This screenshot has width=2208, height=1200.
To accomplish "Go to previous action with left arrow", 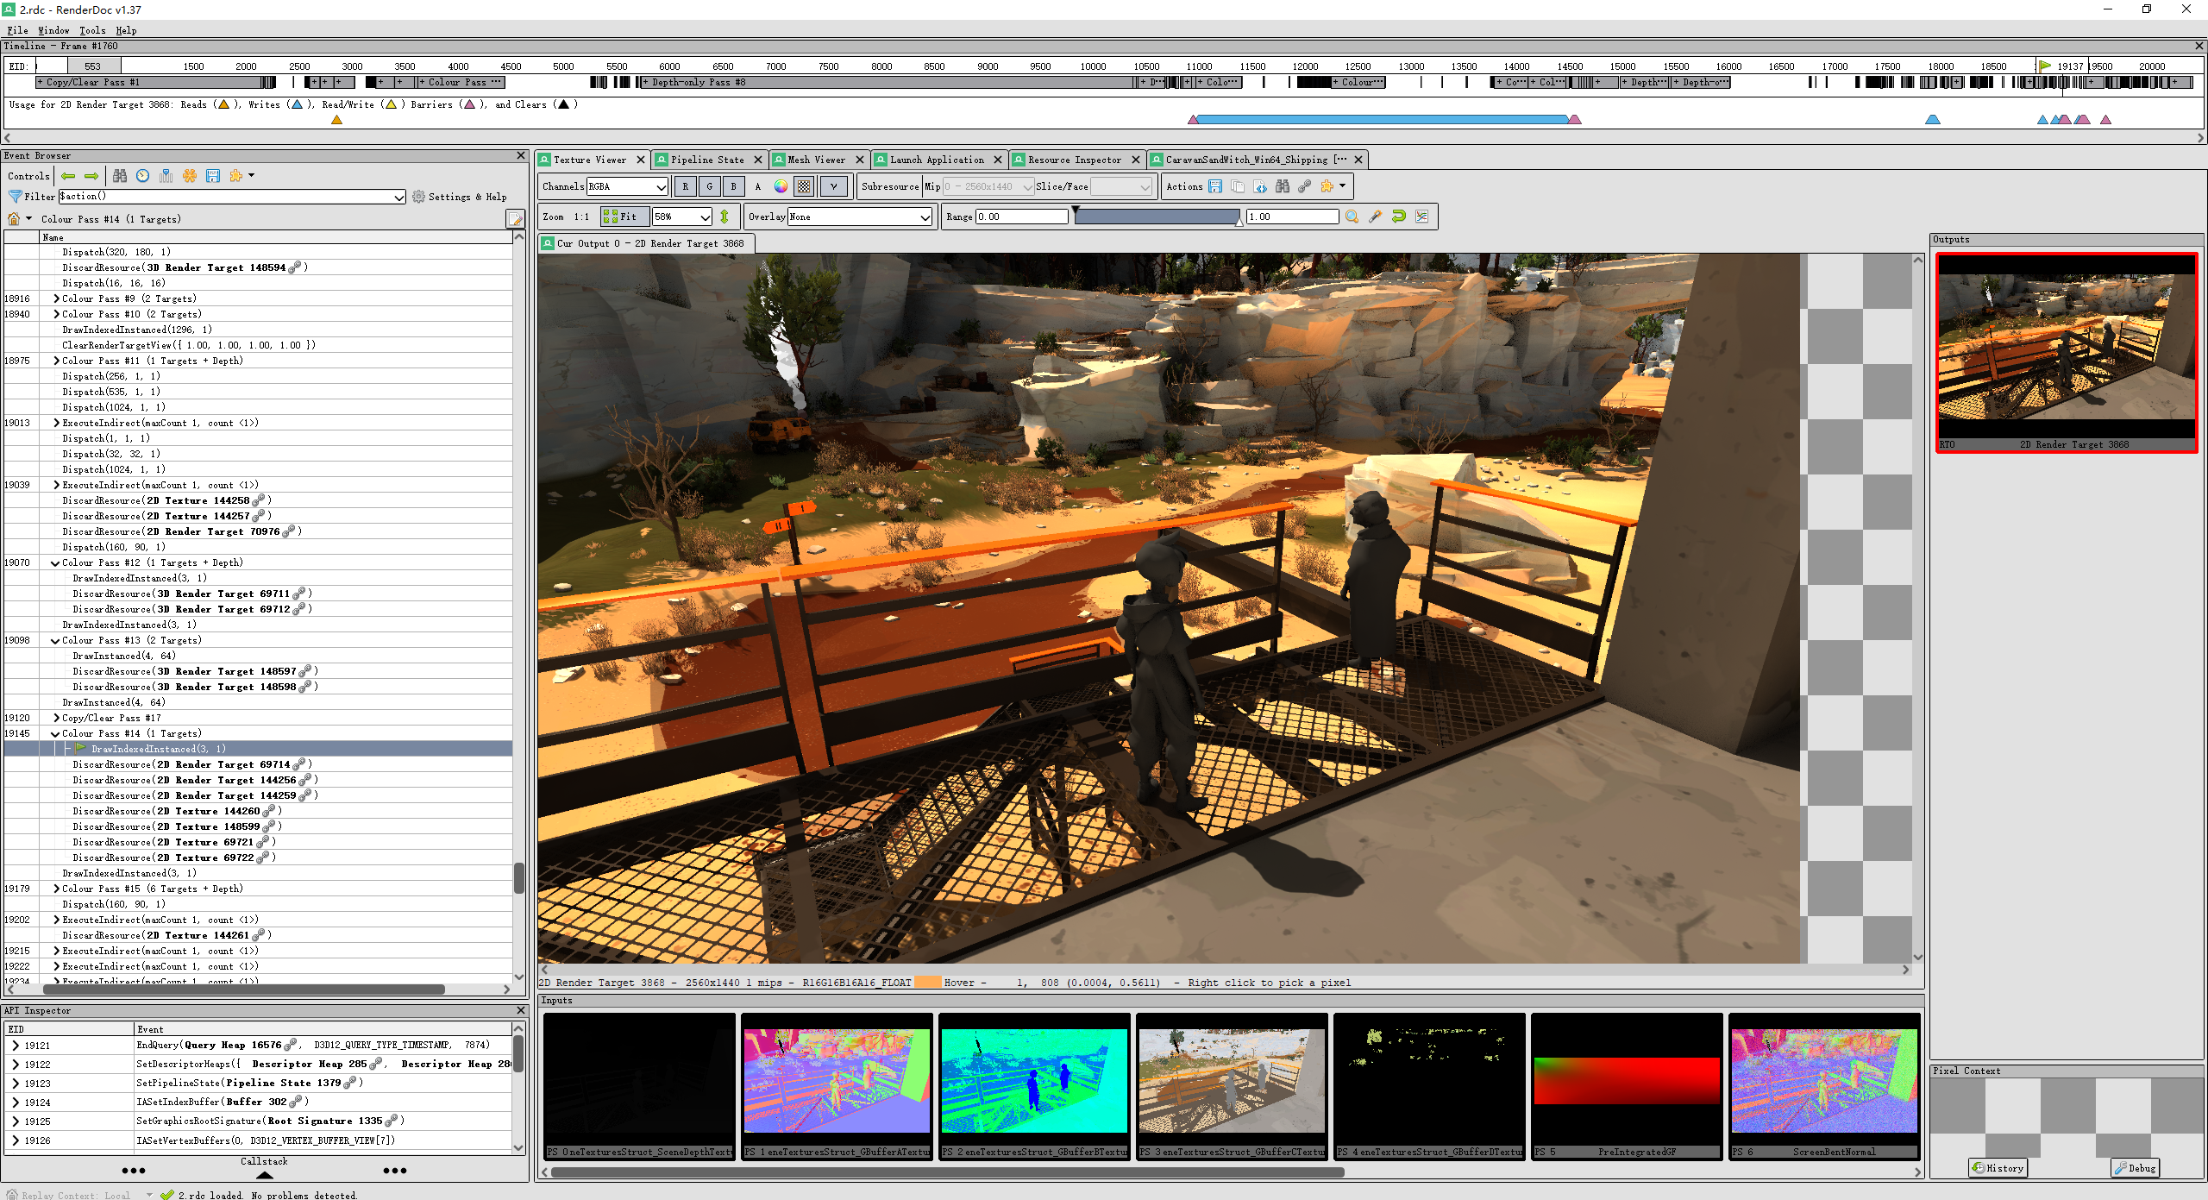I will click(x=68, y=176).
